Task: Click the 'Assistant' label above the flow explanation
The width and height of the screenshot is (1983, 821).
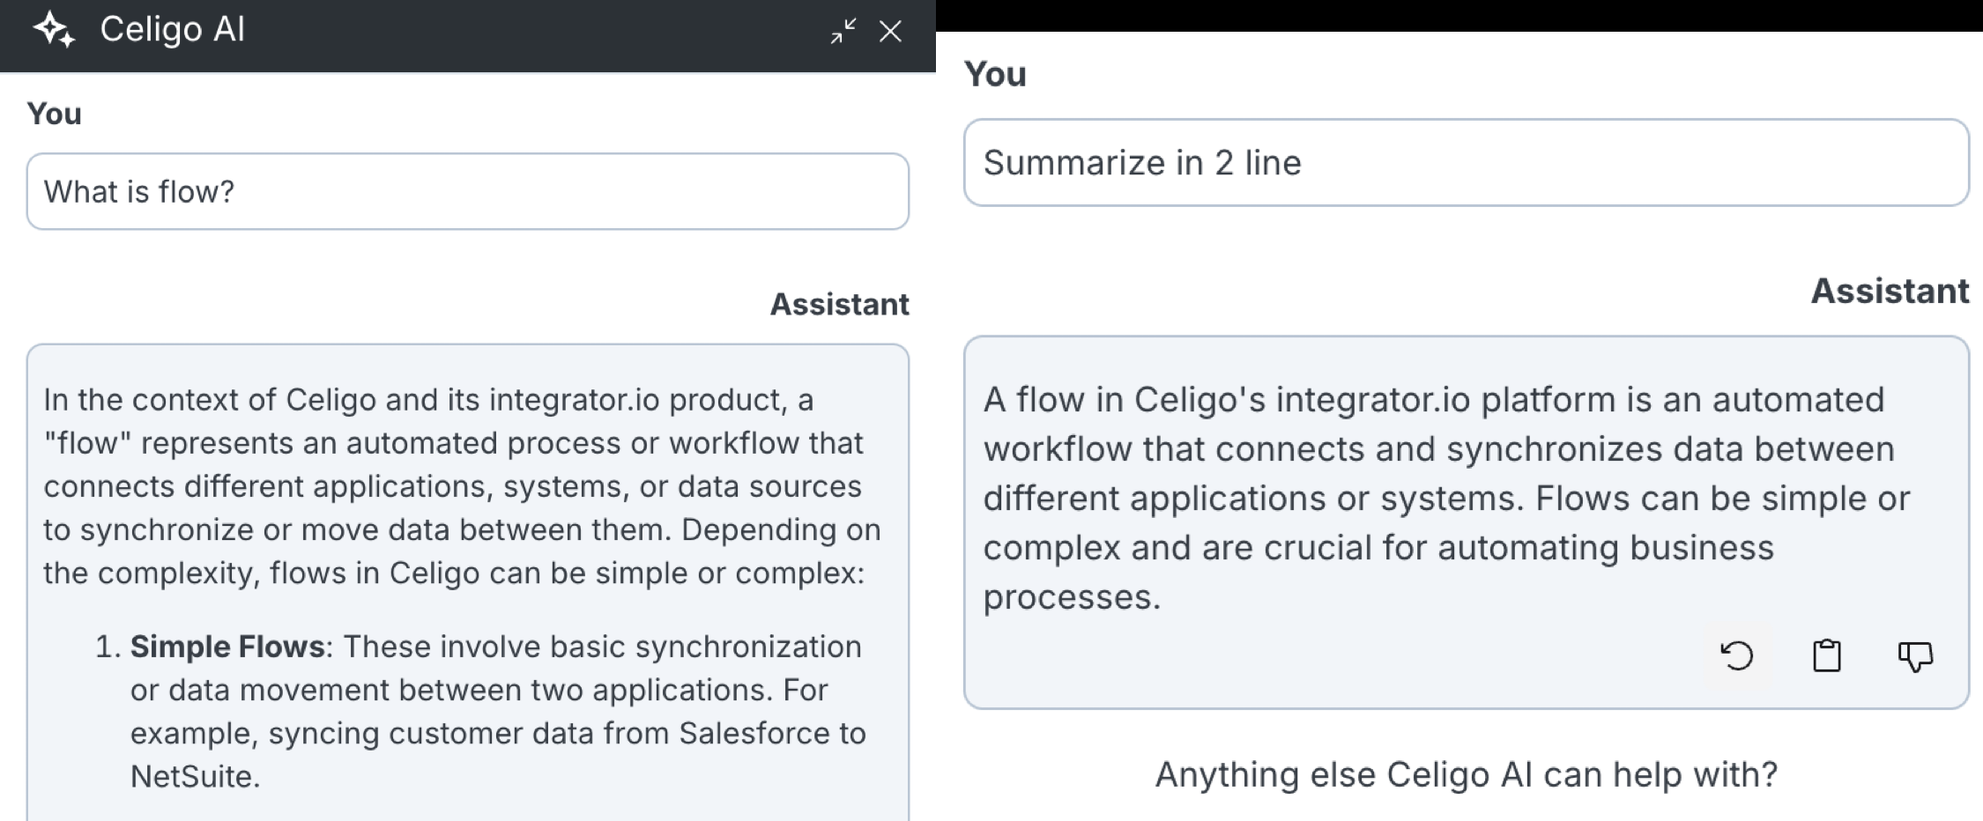Action: pyautogui.click(x=839, y=304)
